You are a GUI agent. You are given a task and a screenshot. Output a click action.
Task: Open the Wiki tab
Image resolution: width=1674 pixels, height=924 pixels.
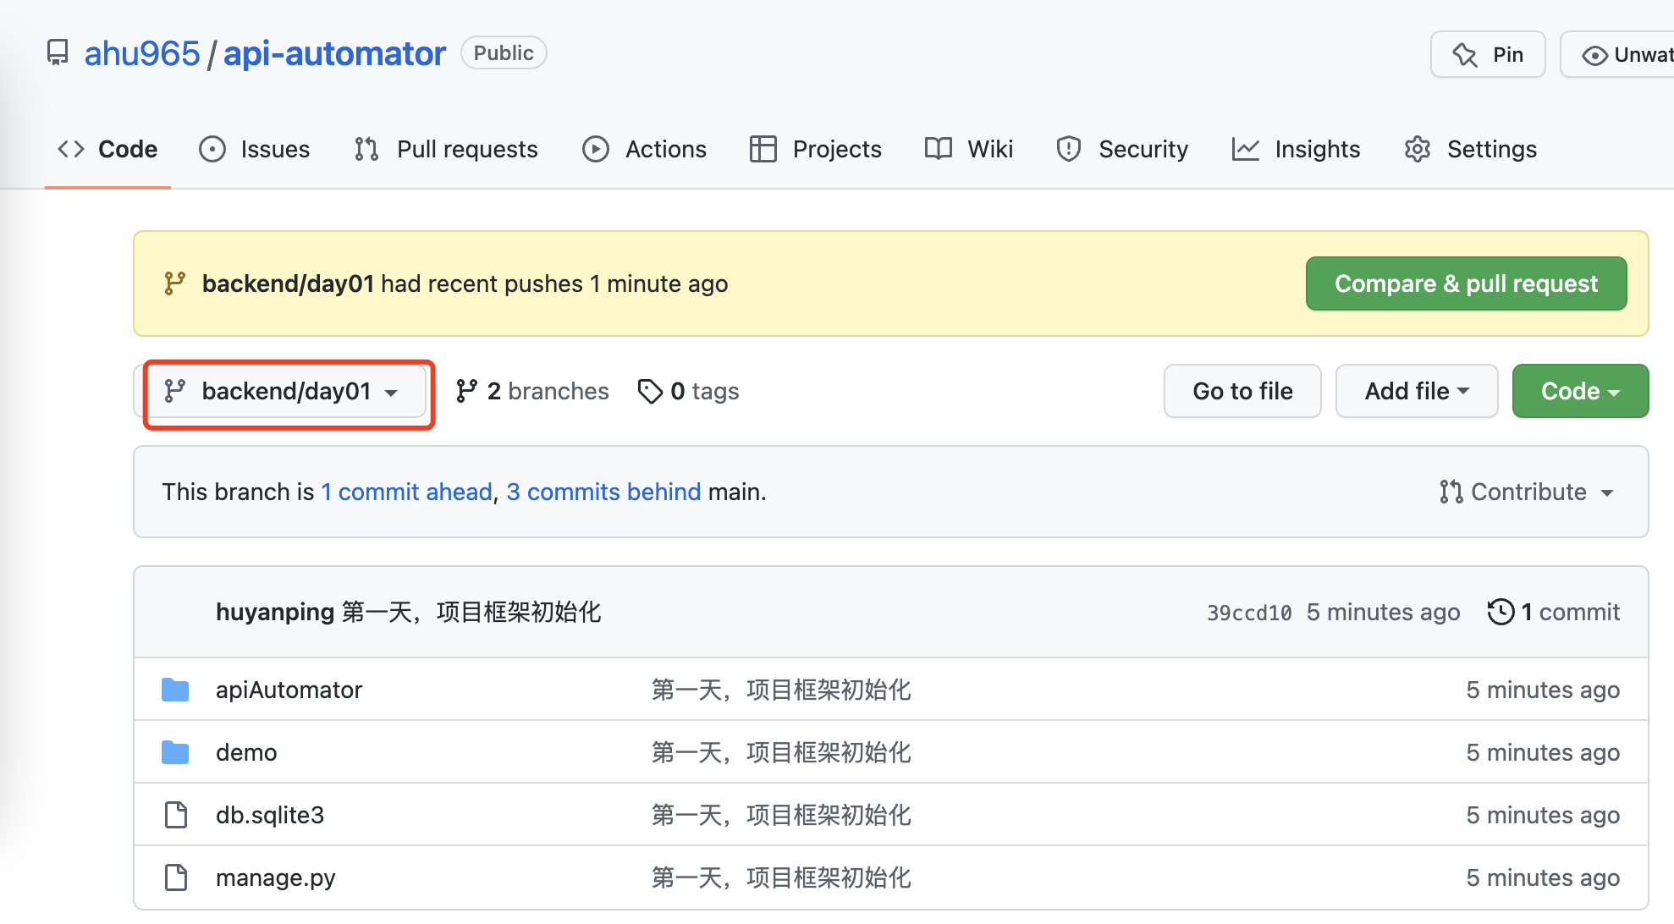[969, 149]
